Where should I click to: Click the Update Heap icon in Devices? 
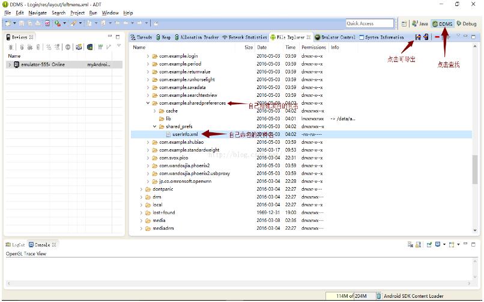click(22, 47)
